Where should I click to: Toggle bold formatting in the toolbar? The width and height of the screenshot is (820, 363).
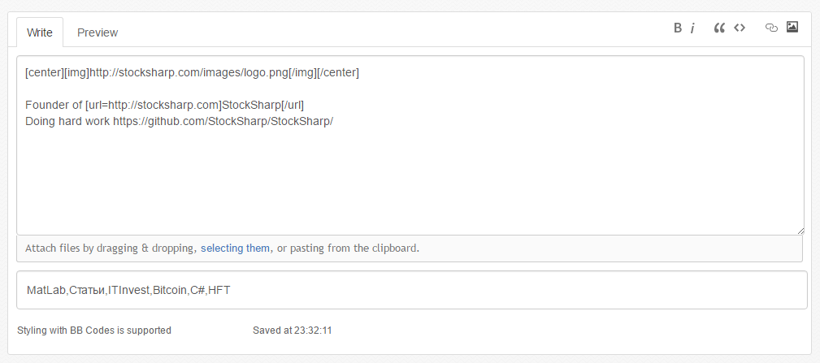678,28
